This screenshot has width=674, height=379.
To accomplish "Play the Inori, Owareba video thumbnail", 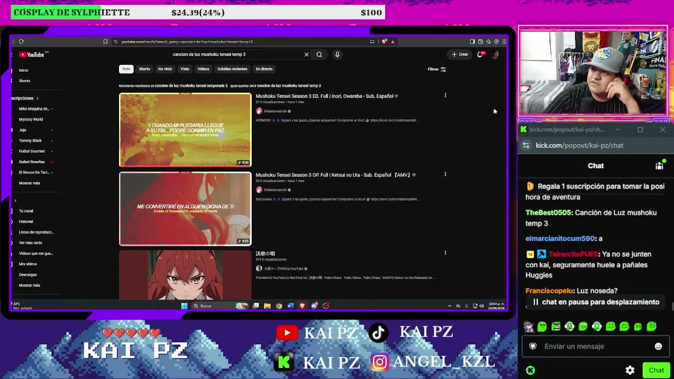I will (x=185, y=129).
